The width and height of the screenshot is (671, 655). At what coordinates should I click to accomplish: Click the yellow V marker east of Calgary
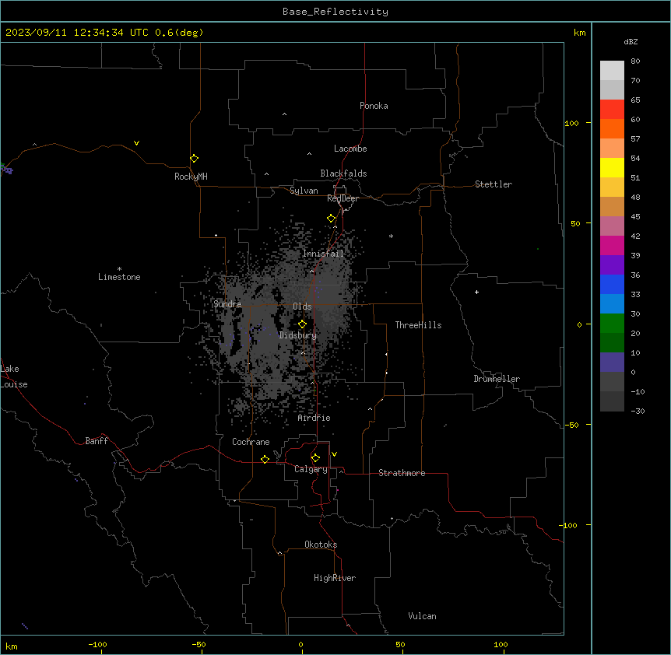334,454
